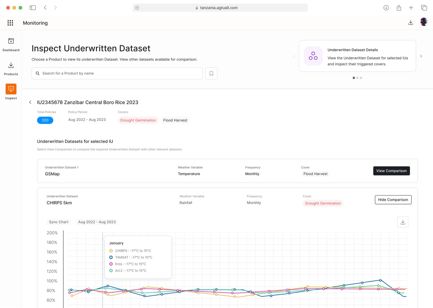Open the nine-dot app launcher grid
Viewport: 433px width, 308px height.
tap(10, 23)
